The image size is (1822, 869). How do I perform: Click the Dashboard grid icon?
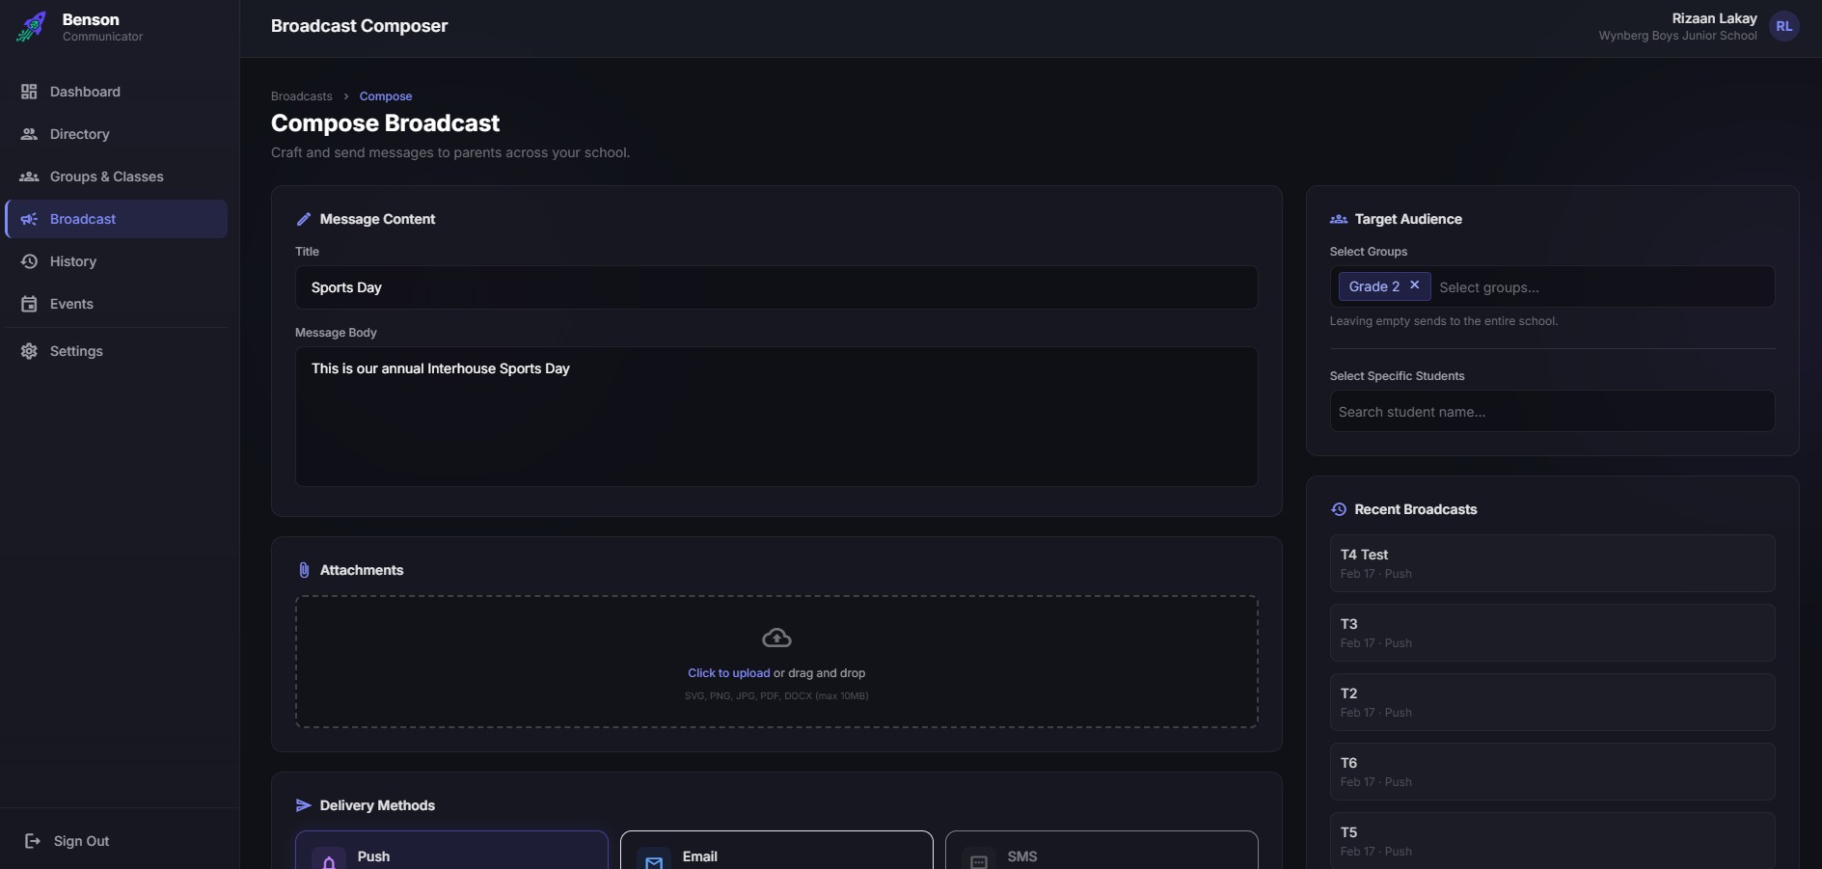tap(29, 92)
